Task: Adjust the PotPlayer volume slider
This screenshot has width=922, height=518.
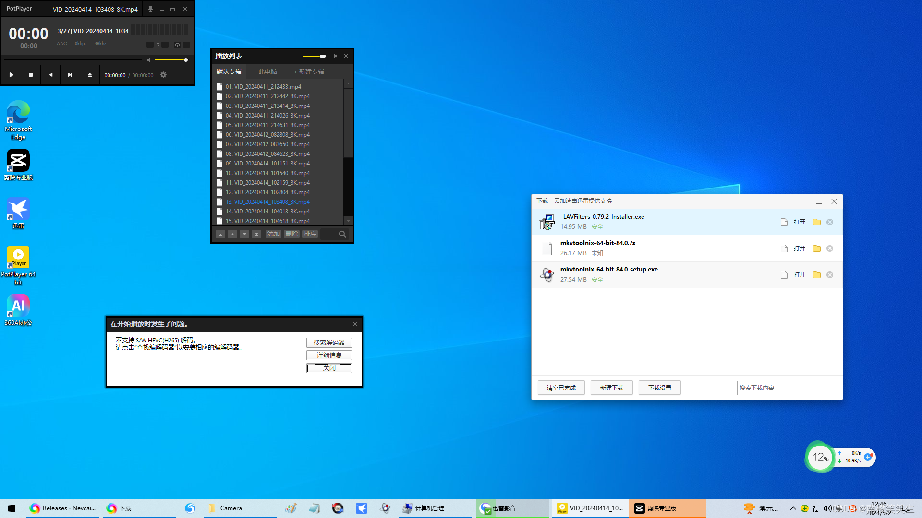Action: pyautogui.click(x=170, y=60)
